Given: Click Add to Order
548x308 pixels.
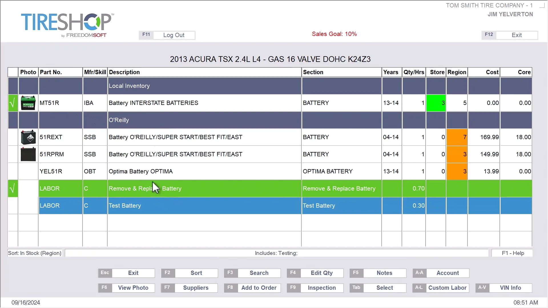Looking at the screenshot, I should click(252, 288).
